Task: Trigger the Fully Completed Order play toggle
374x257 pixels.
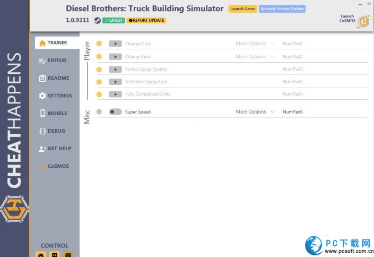Action: 115,94
